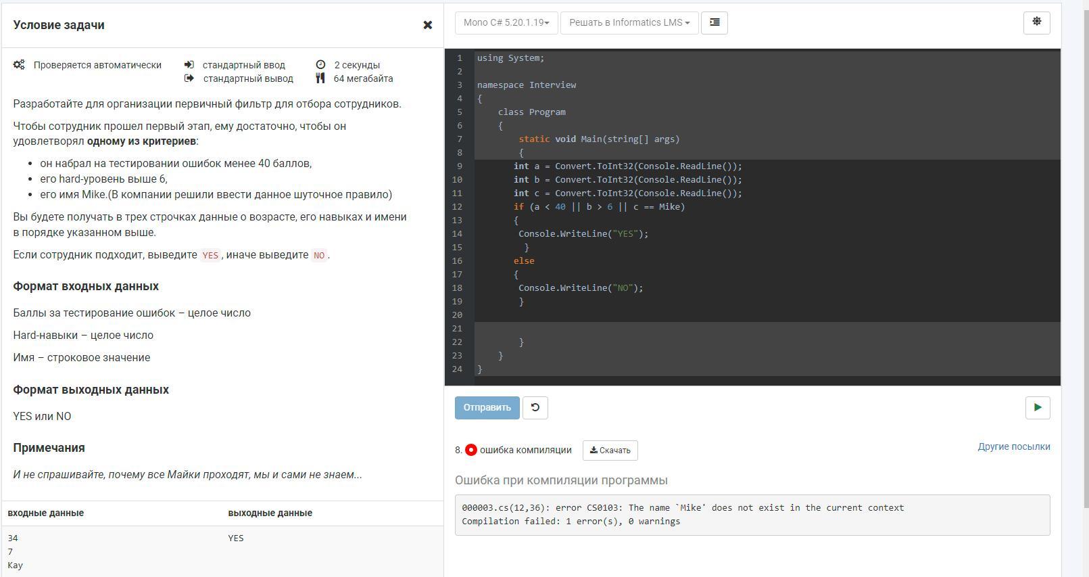The width and height of the screenshot is (1089, 577).
Task: Click the gears icon near Проверяется автоматически
Action: [x=19, y=65]
